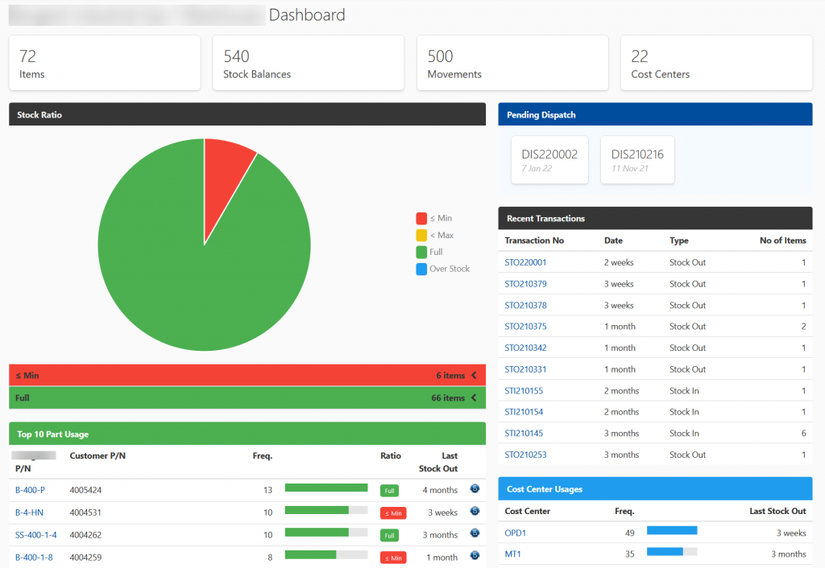The image size is (825, 568).
Task: Open stock-in transaction STI210145
Action: [524, 433]
